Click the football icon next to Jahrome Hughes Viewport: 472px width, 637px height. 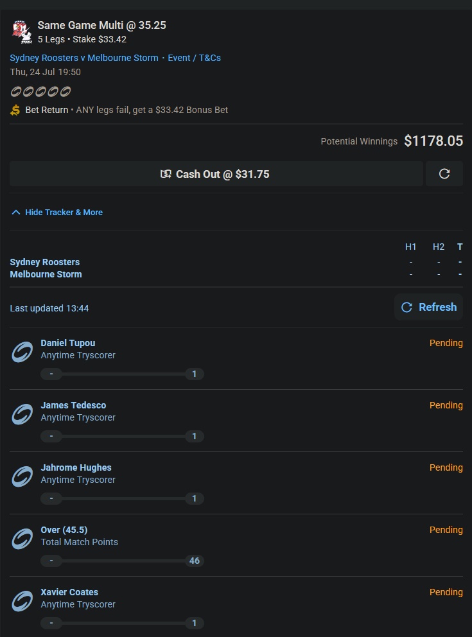[x=22, y=476]
